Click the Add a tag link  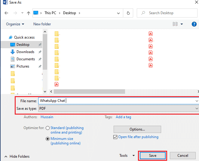(123, 117)
